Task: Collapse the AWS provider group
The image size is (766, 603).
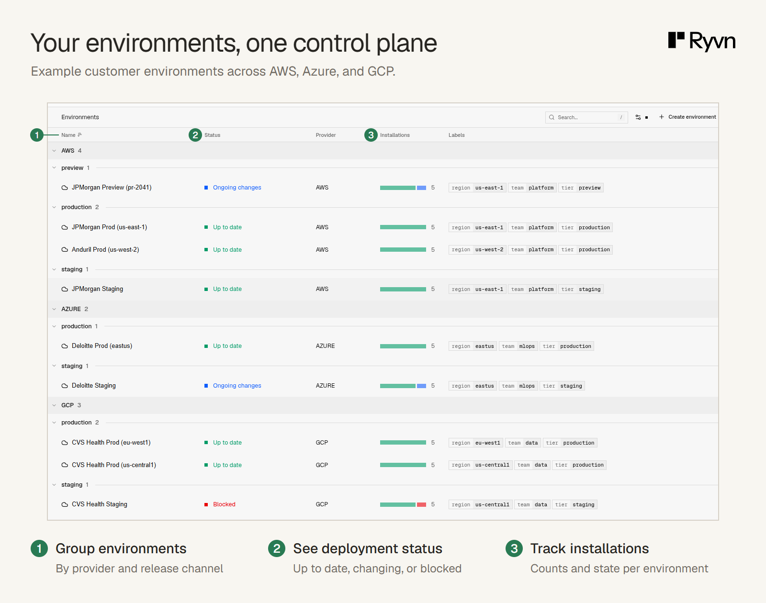Action: pos(54,151)
